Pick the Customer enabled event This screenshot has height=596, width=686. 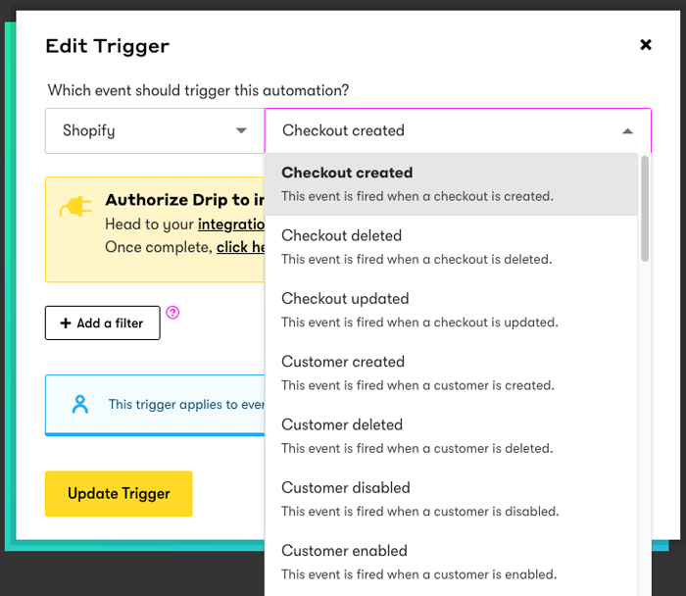(451, 561)
